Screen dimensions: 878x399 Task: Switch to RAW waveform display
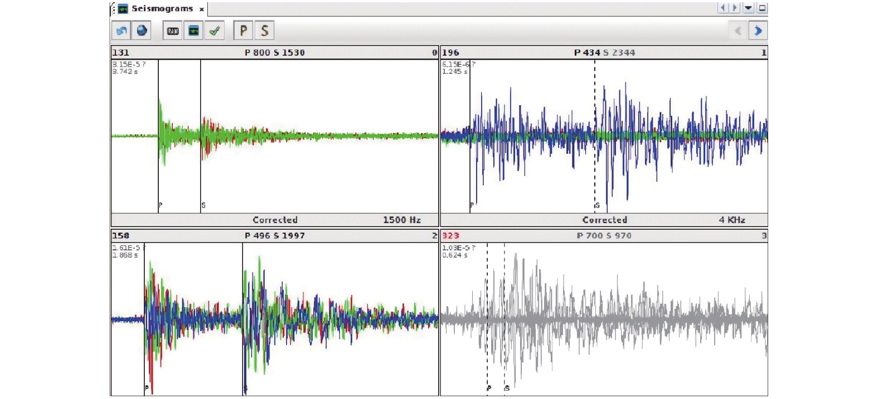(173, 31)
